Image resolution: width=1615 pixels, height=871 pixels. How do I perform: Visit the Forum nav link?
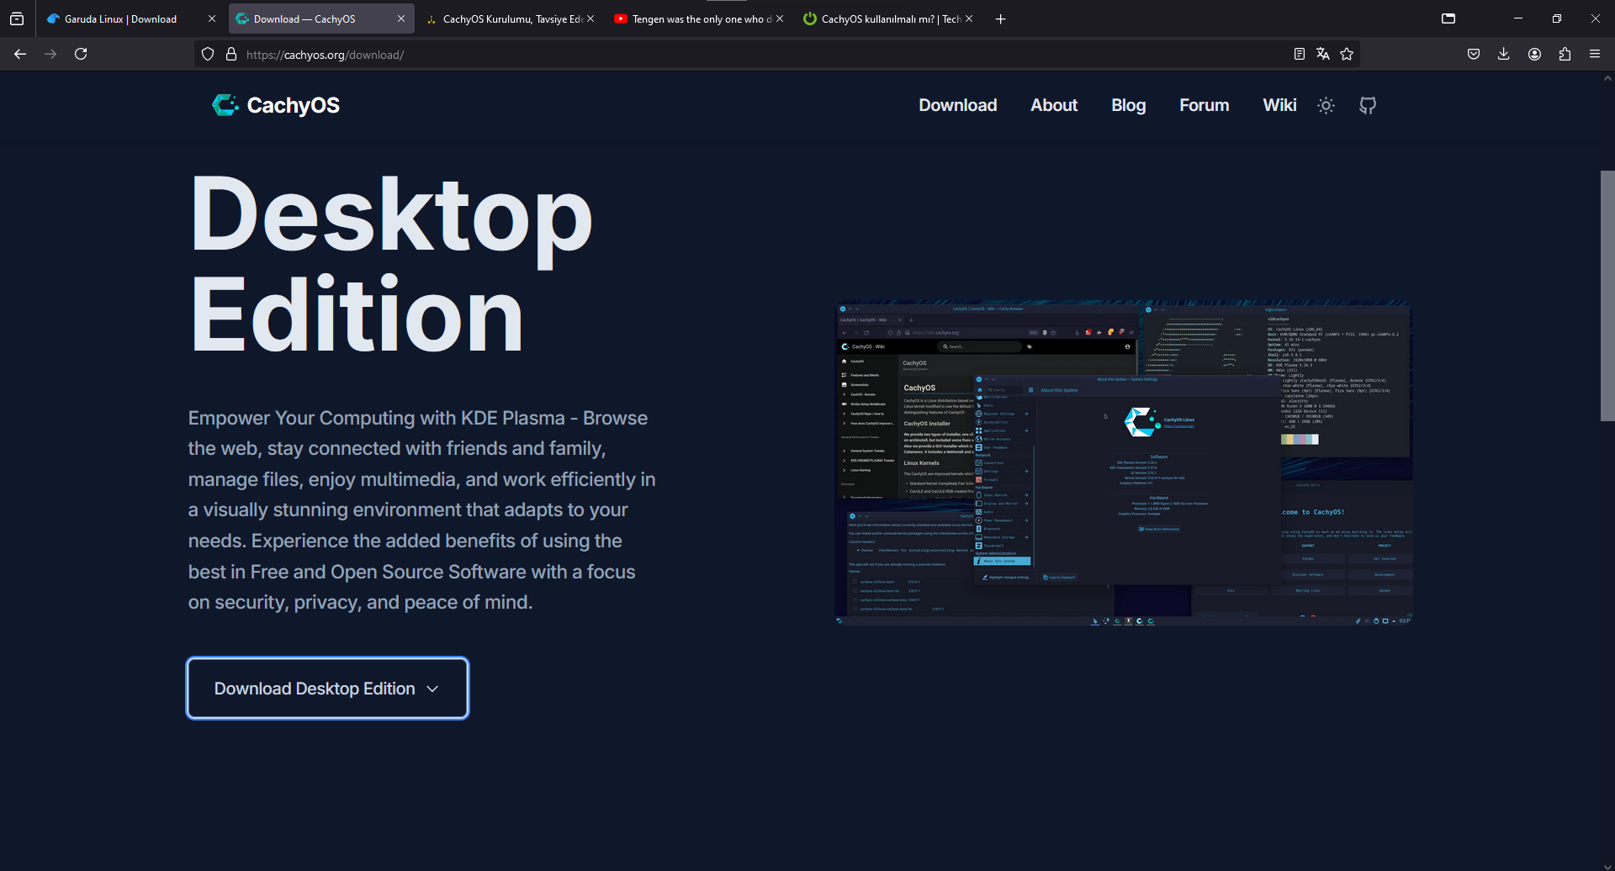click(x=1204, y=105)
